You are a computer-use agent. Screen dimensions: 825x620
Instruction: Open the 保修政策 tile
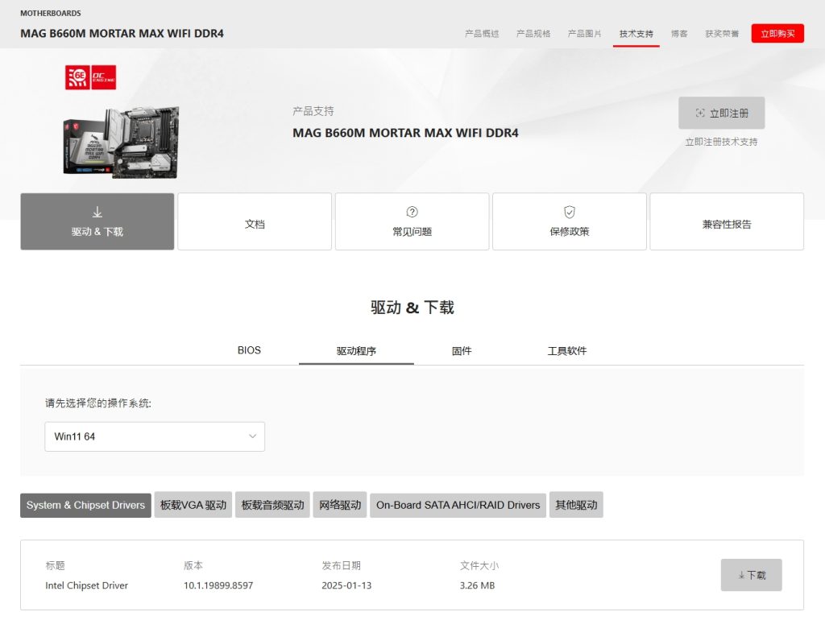(x=570, y=221)
